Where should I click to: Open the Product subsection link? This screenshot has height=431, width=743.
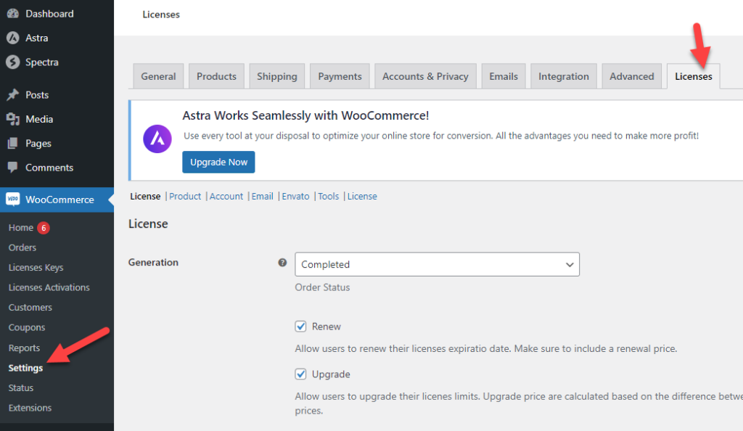click(x=185, y=196)
